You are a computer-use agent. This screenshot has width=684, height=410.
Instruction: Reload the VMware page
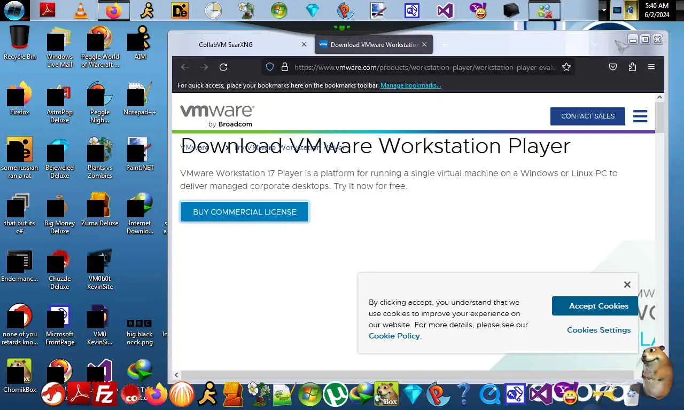pyautogui.click(x=223, y=67)
